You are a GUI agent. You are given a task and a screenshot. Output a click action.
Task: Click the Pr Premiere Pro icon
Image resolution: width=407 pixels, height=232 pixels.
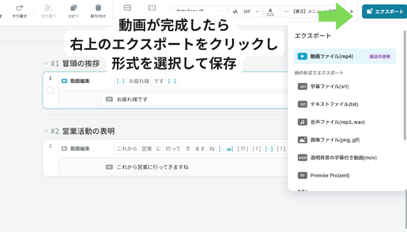[302, 175]
